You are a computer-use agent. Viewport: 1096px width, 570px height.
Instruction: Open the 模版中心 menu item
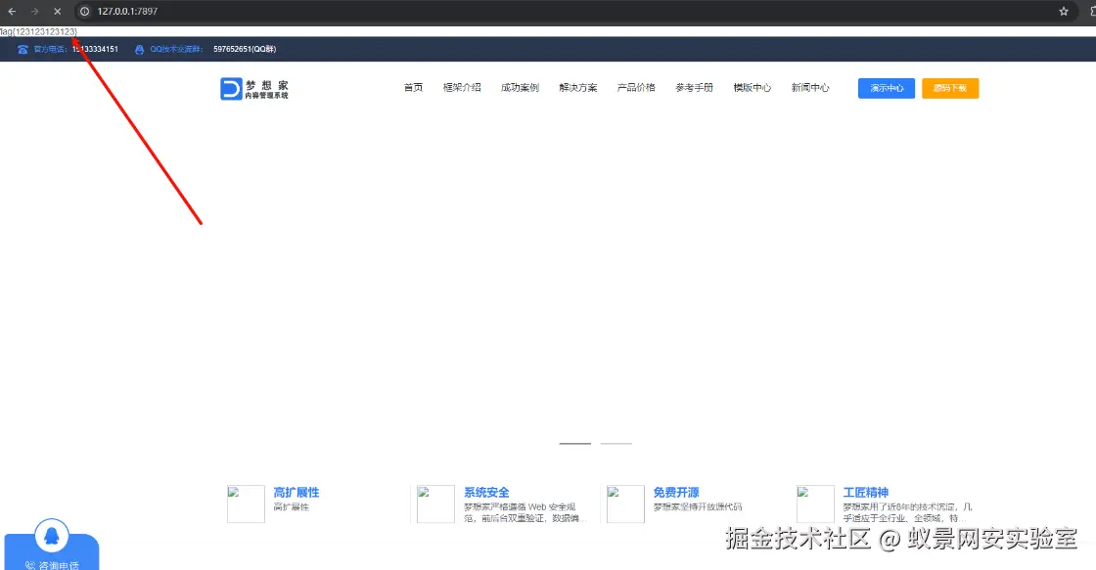[x=753, y=88]
